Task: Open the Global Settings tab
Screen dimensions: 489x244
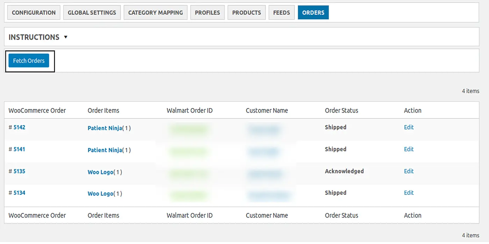Action: (x=92, y=12)
